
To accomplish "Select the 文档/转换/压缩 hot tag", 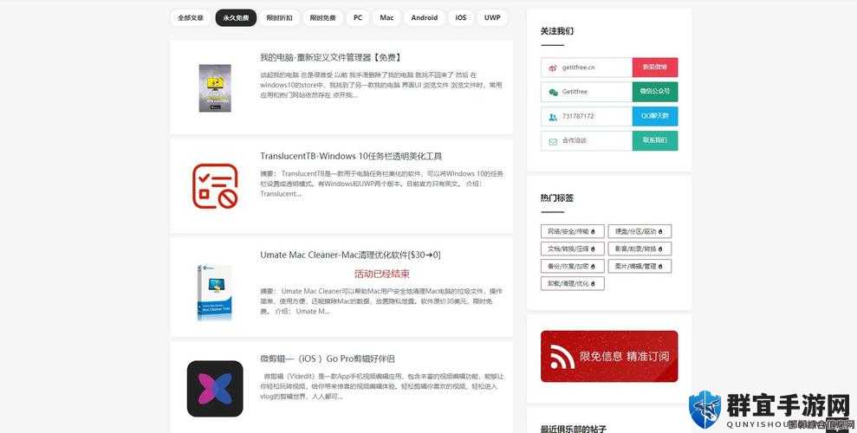I will point(572,249).
